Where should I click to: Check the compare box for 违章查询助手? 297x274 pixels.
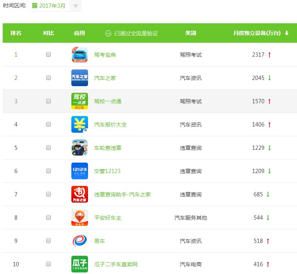tap(48, 194)
